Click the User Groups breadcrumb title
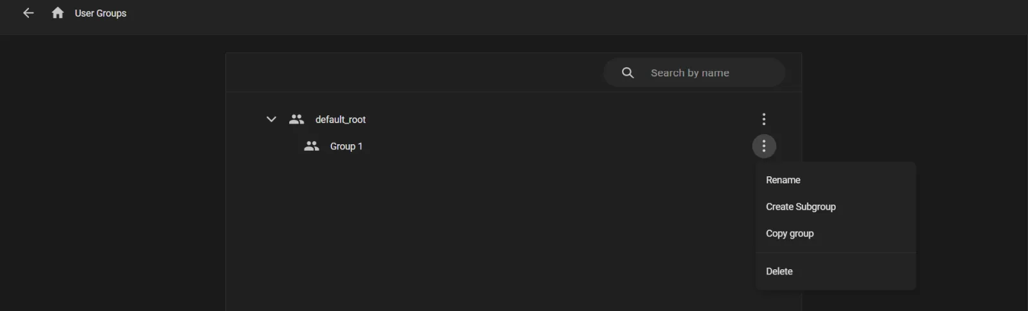 [101, 13]
